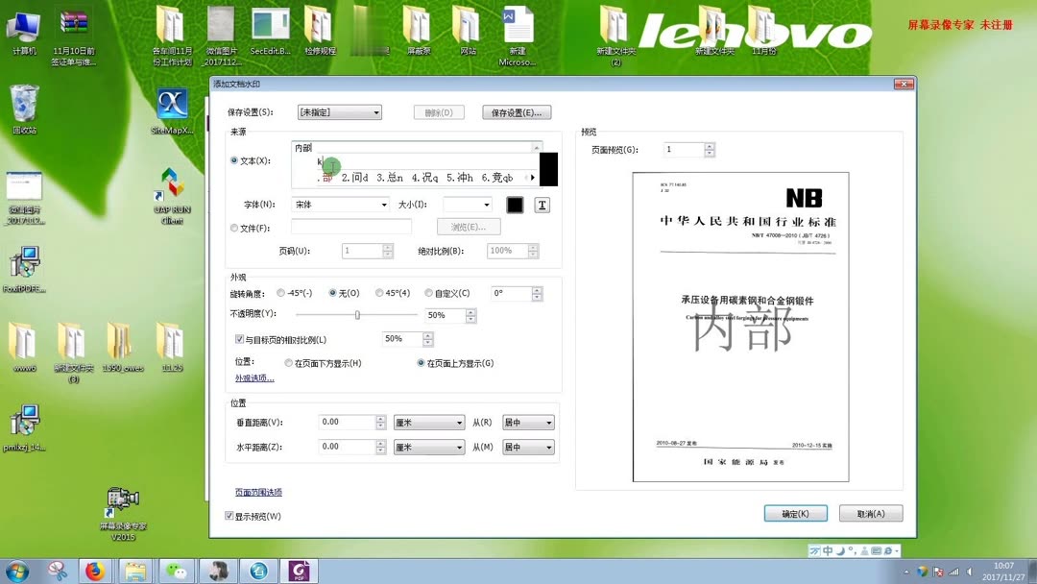Click the 页面预览 page number field
The height and width of the screenshot is (584, 1037).
pos(684,149)
